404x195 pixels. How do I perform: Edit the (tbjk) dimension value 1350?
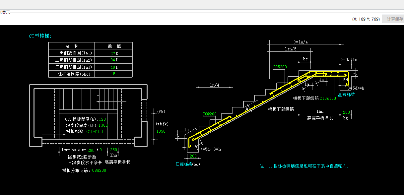161,131
